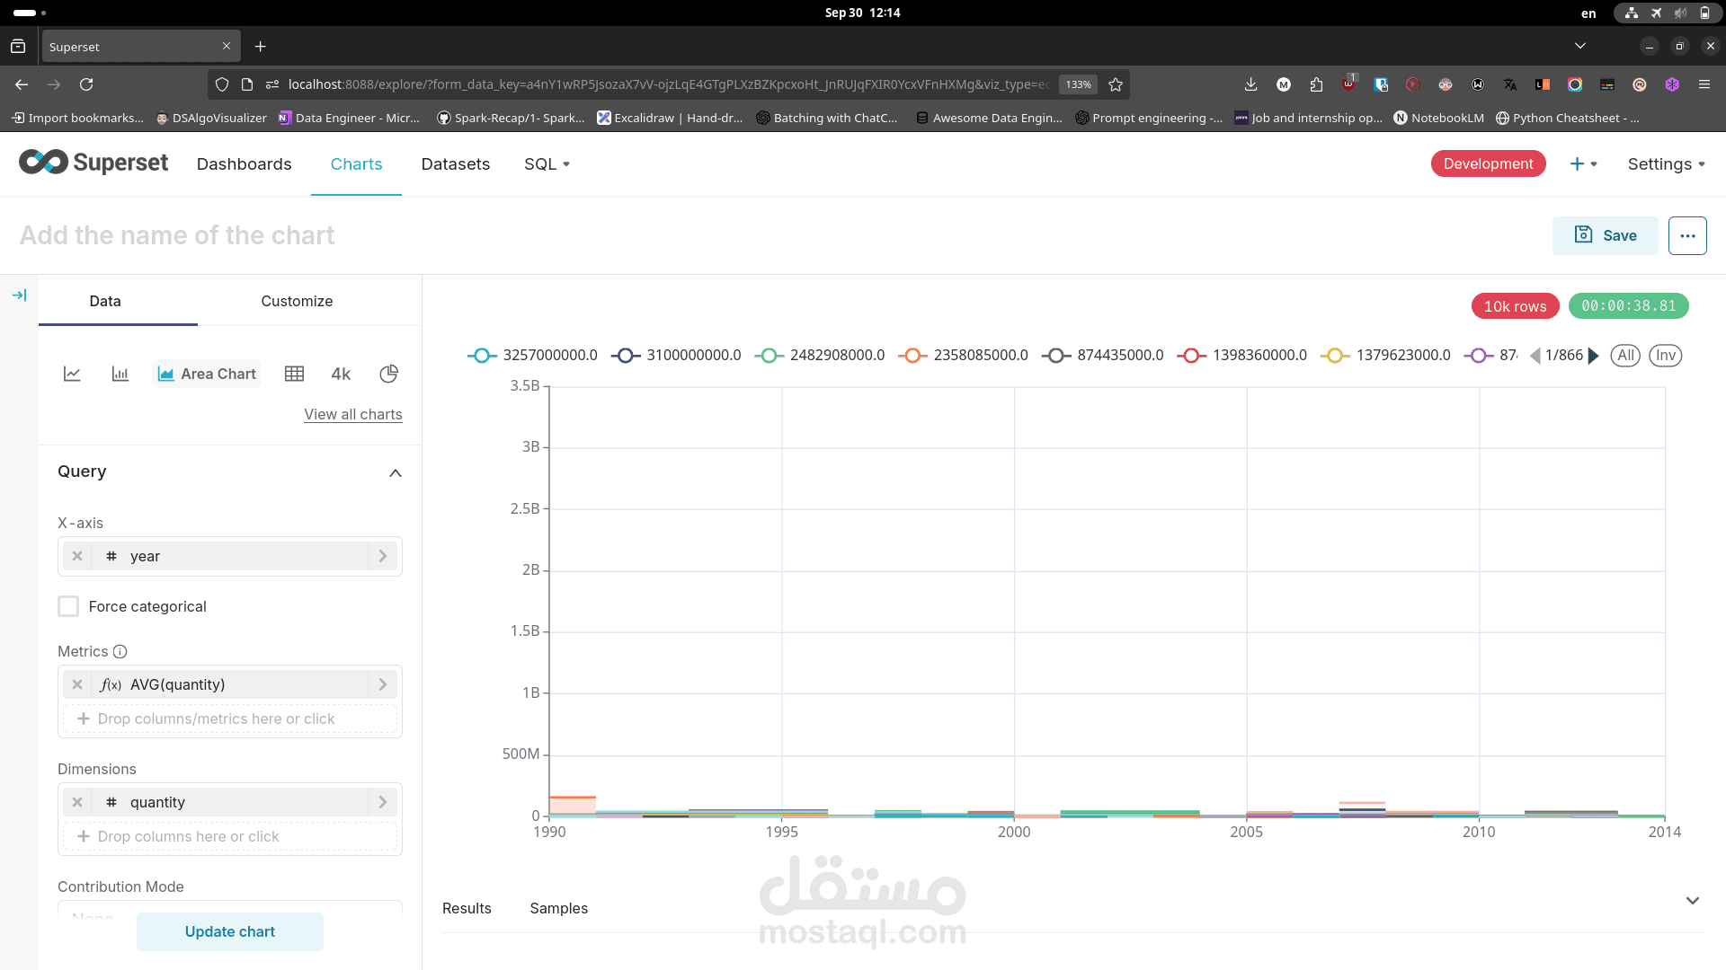
Task: Toggle the 1379623000.0 legend series
Action: 1385,356
